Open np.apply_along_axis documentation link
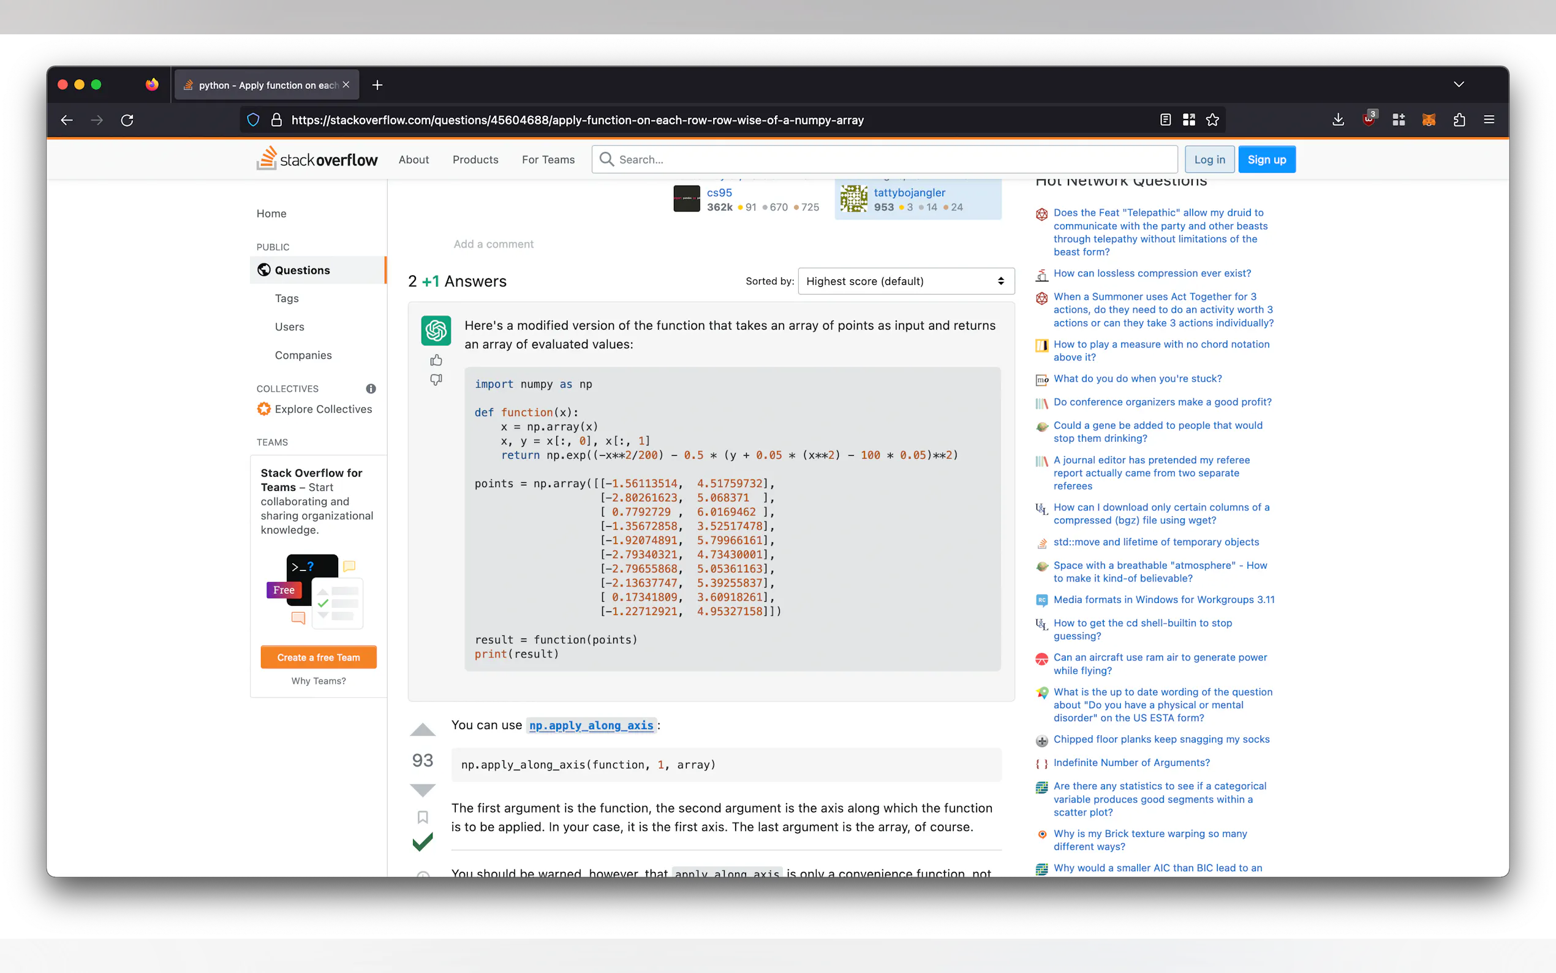The width and height of the screenshot is (1556, 973). pos(591,726)
